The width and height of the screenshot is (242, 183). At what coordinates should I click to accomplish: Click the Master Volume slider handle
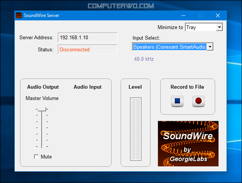[42, 109]
